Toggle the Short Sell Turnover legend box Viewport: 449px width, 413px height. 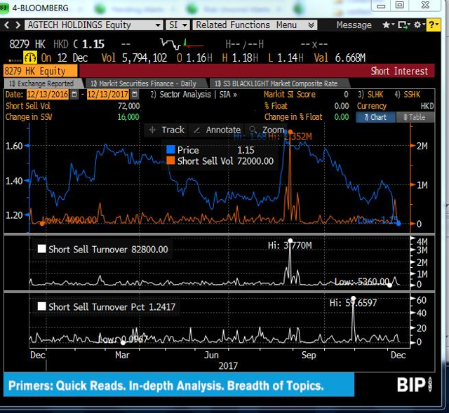click(42, 249)
